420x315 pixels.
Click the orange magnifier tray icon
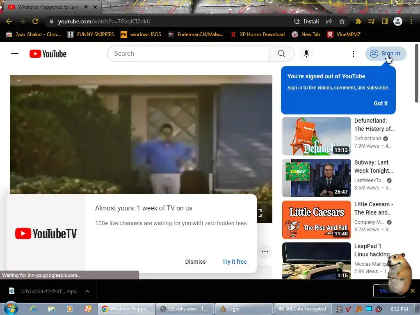[358, 309]
